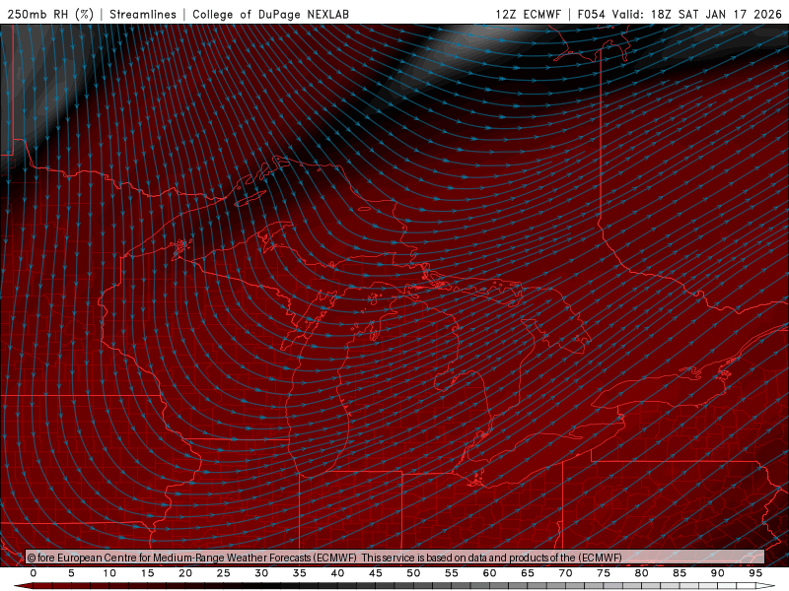Click the '35' tick on the colorbar
789x591 pixels.
(x=300, y=573)
